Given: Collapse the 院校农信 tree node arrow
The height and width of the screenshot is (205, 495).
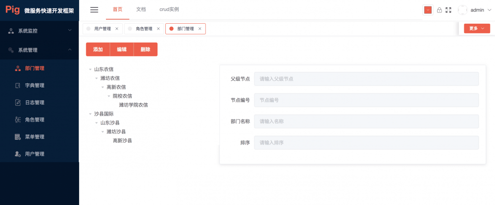Looking at the screenshot, I should click(x=109, y=96).
